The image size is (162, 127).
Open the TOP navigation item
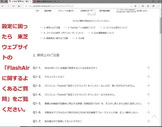coord(37,11)
